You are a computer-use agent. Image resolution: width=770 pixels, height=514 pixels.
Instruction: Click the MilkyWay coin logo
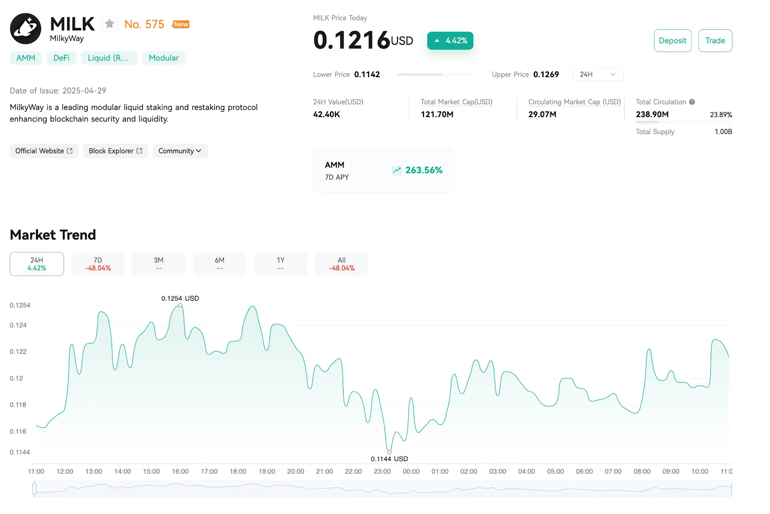(26, 28)
